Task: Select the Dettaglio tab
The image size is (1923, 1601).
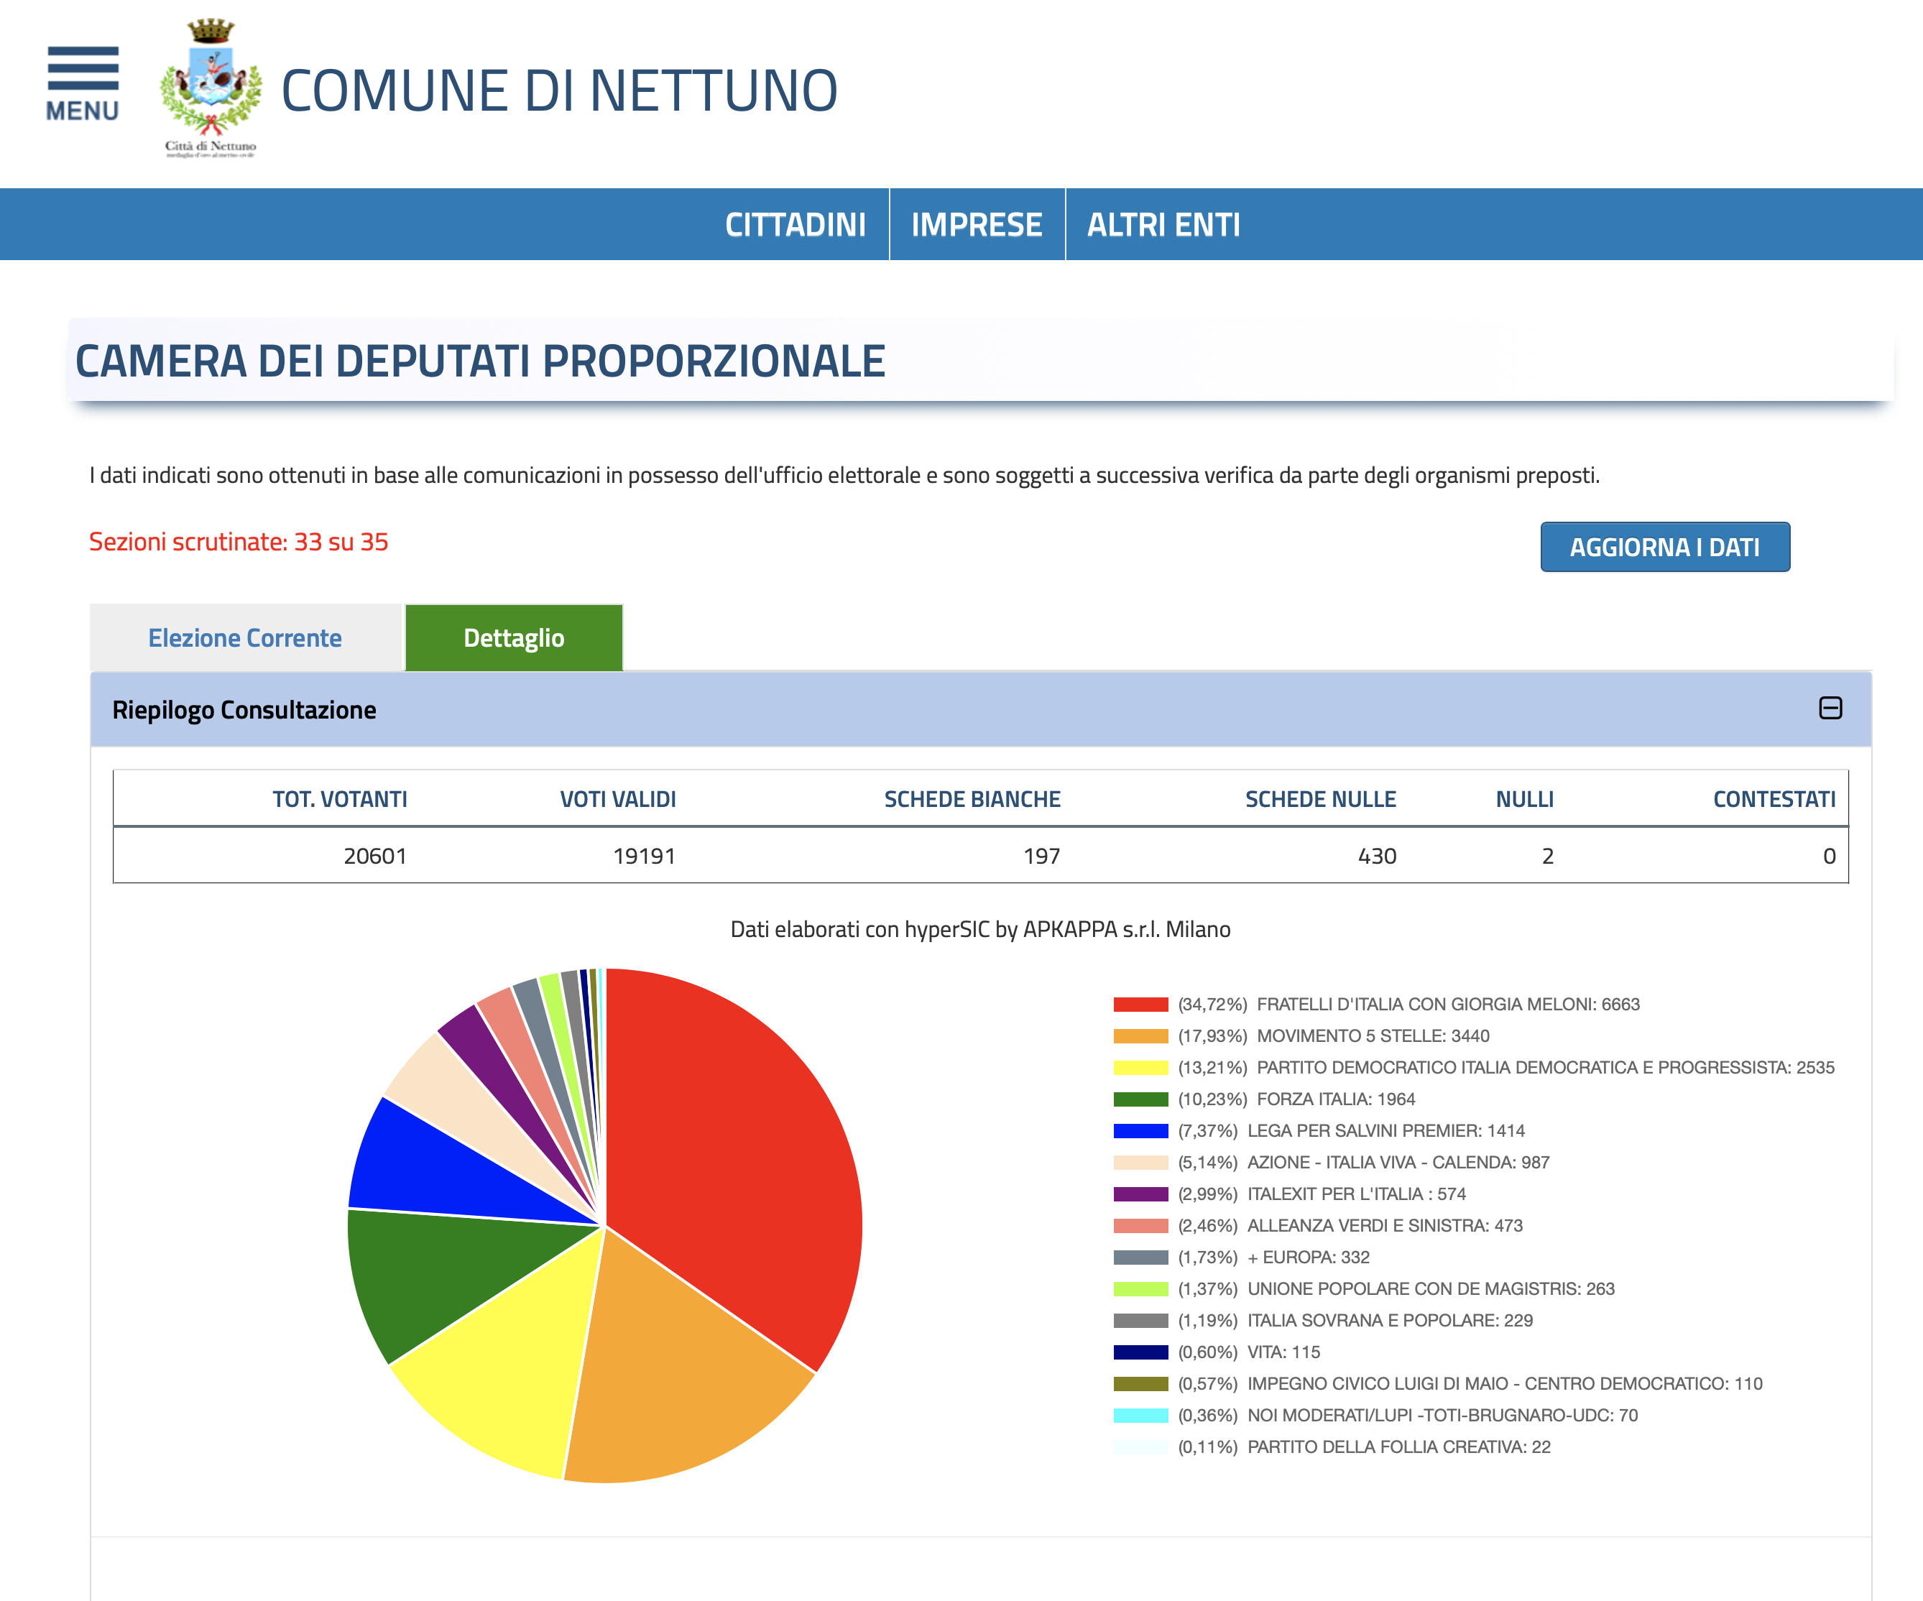Action: (x=514, y=637)
